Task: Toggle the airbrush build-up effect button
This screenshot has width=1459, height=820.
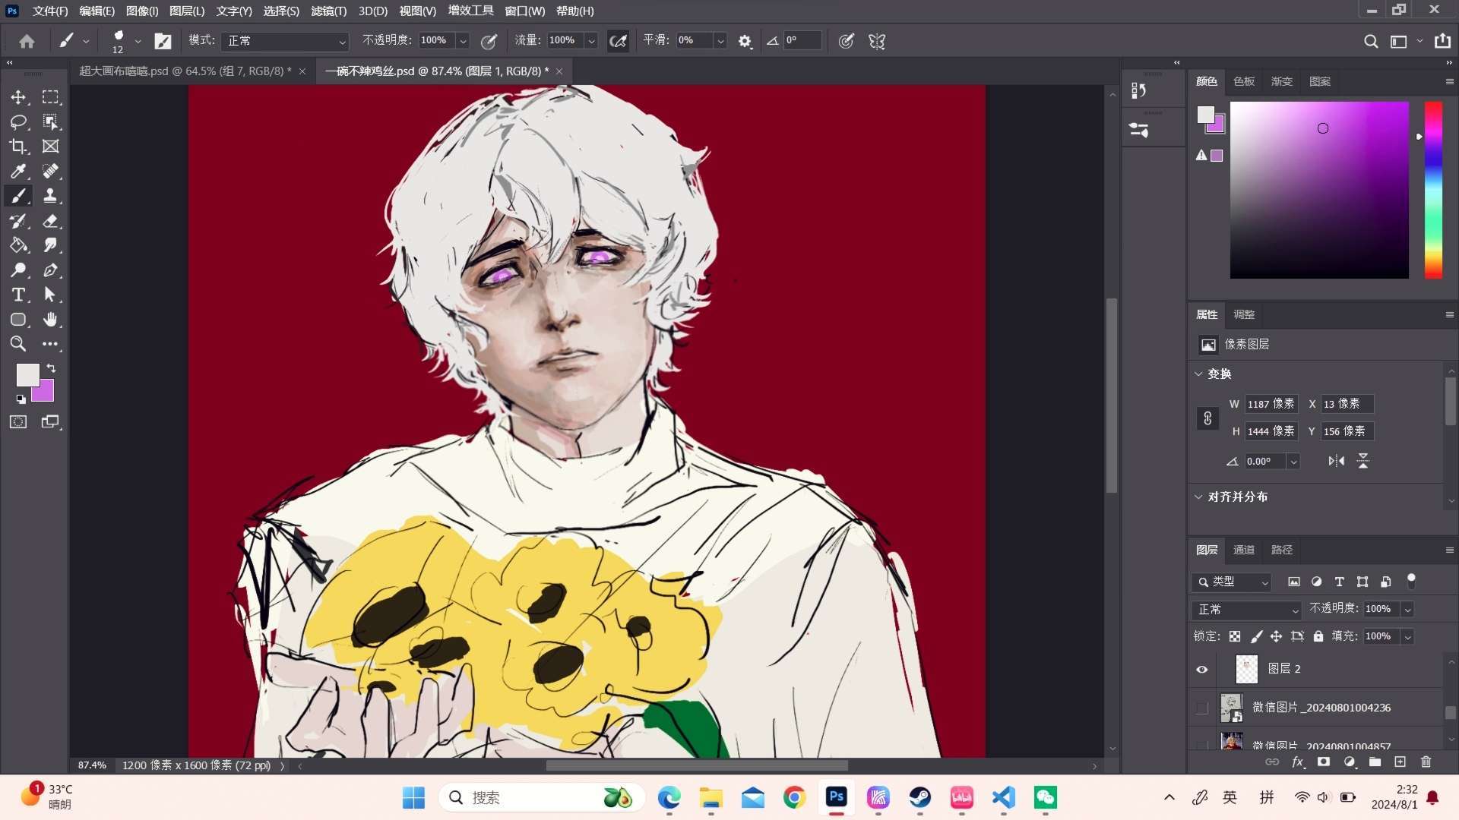Action: pos(618,41)
